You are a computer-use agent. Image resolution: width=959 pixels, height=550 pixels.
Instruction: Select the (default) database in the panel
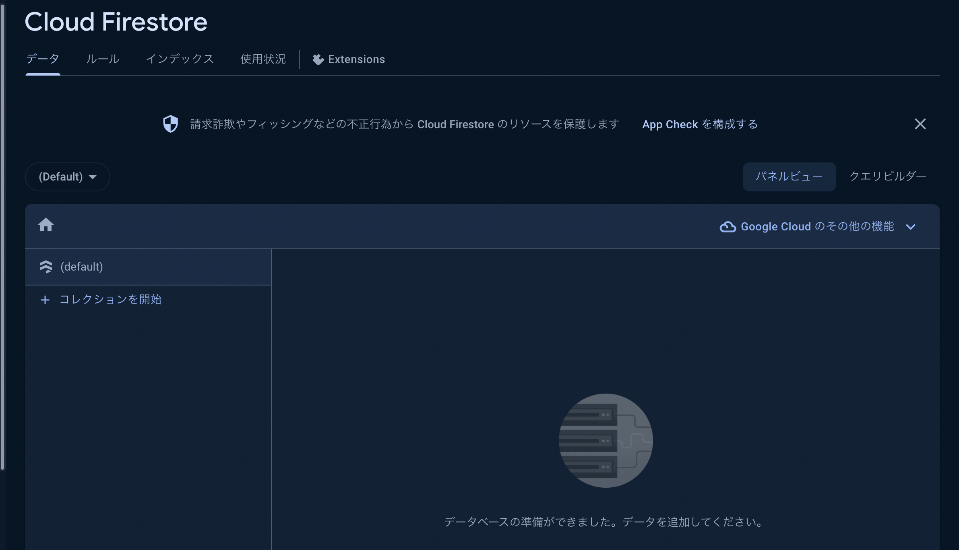point(82,267)
